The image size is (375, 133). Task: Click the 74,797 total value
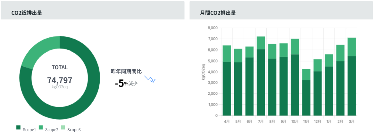point(60,80)
